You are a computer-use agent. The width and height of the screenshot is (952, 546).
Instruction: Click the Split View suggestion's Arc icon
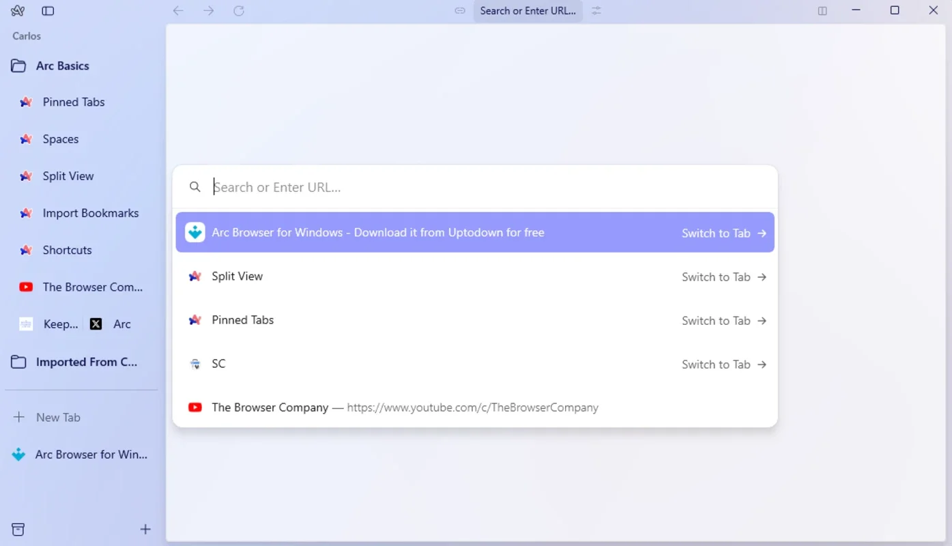click(195, 276)
